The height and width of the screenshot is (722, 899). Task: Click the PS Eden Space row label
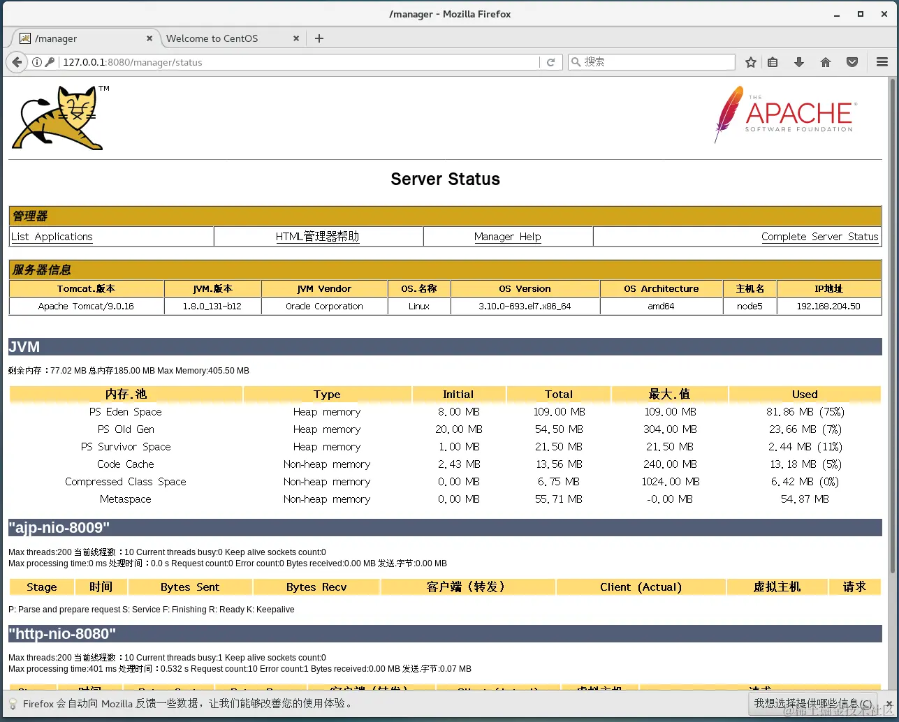[126, 412]
